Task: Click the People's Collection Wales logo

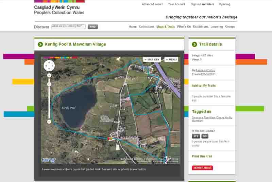Action: tap(59, 10)
